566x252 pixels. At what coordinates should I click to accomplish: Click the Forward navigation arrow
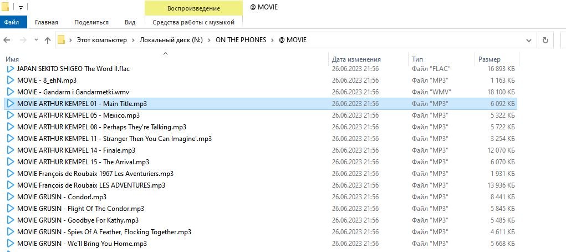(23, 40)
